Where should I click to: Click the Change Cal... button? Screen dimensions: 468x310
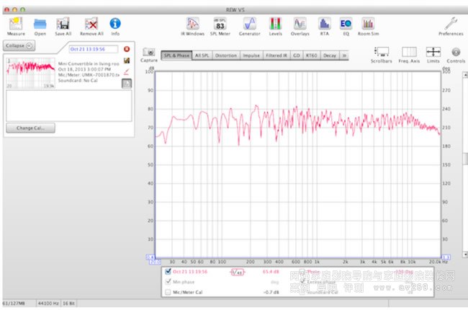(x=30, y=128)
